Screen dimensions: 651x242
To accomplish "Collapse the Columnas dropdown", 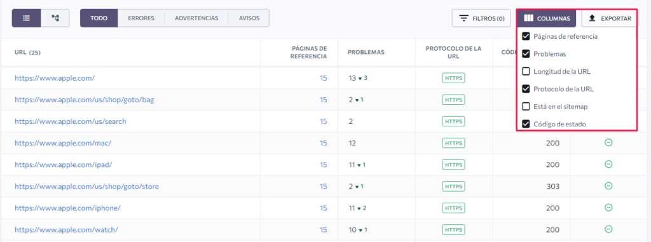I will 546,18.
